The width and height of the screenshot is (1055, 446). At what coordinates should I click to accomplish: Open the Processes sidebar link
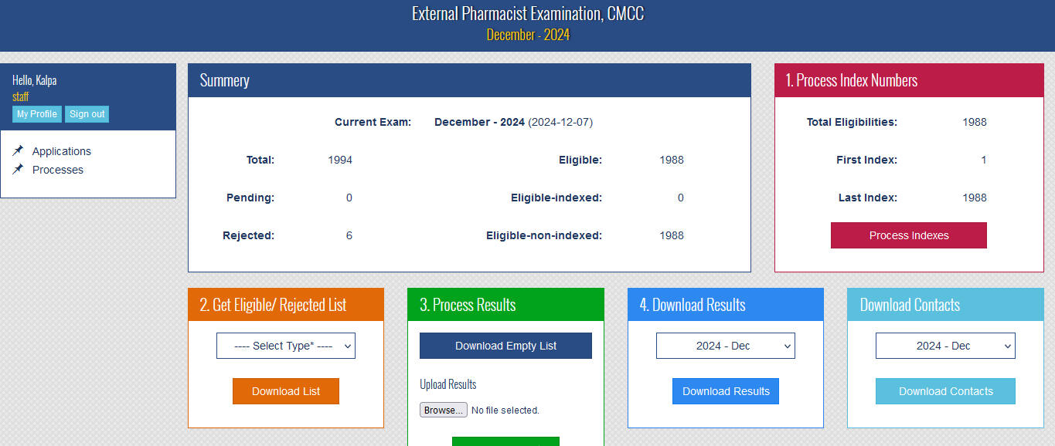(58, 170)
